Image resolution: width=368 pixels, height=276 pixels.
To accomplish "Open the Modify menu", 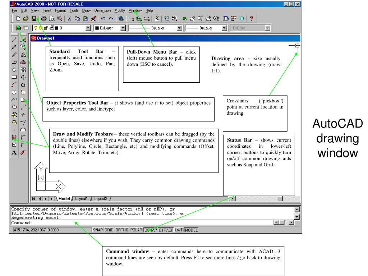I will (x=120, y=10).
